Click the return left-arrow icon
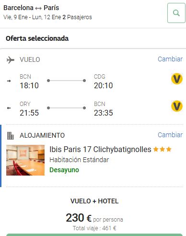 pyautogui.click(x=9, y=108)
